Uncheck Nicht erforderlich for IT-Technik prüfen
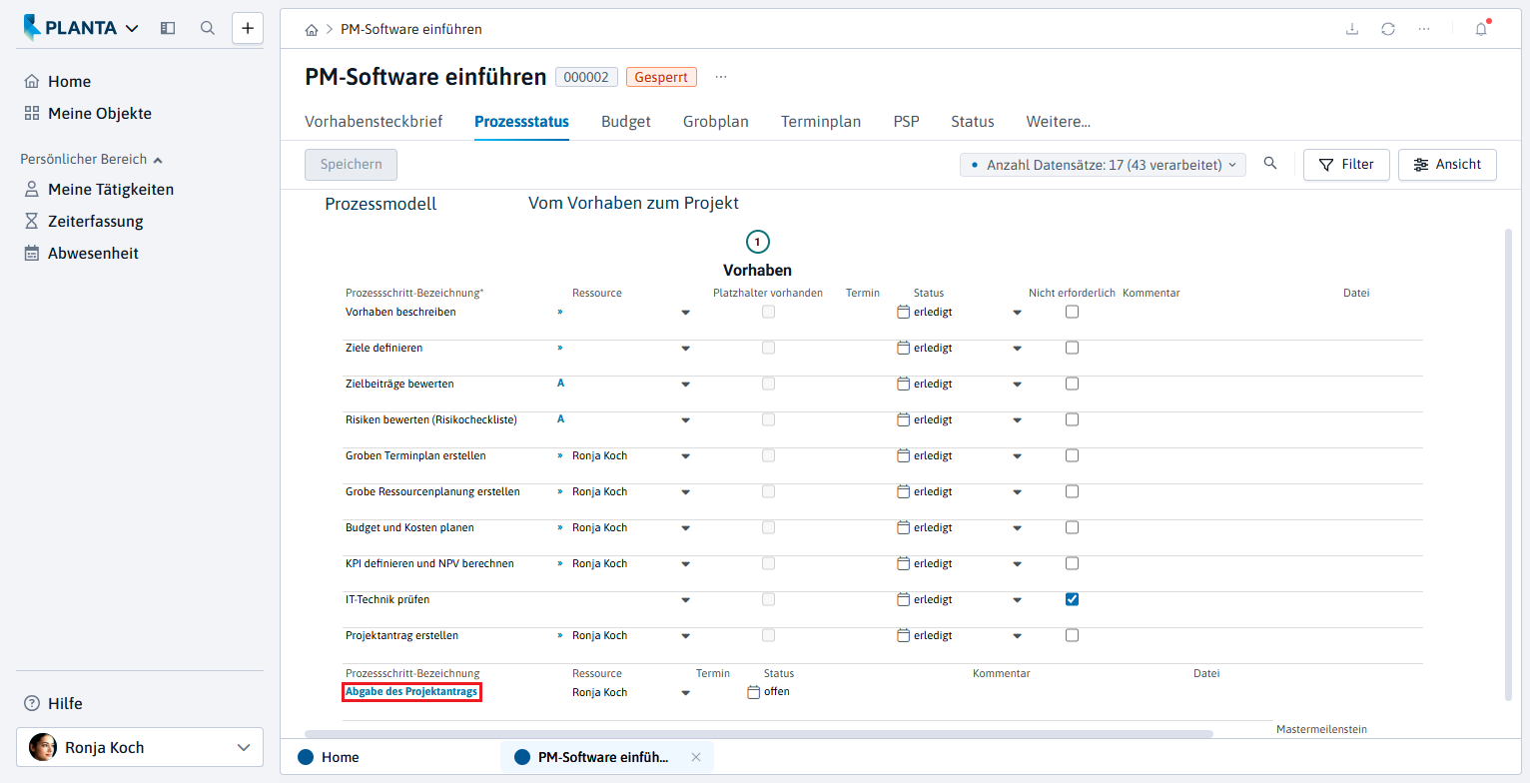Viewport: 1530px width, 783px height. (x=1072, y=599)
